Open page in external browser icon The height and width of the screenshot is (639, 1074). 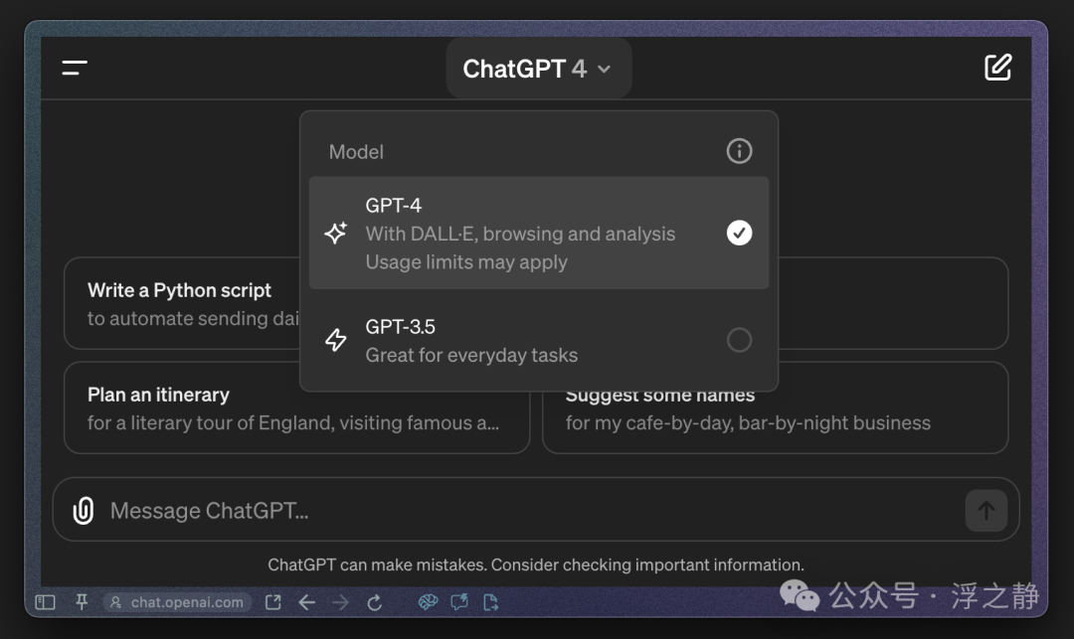click(273, 602)
